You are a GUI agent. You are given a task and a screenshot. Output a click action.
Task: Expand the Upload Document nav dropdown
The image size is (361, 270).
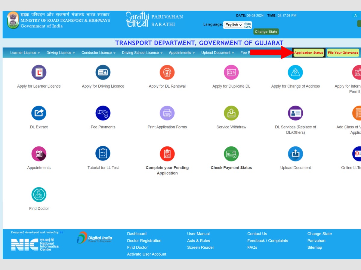pyautogui.click(x=217, y=52)
